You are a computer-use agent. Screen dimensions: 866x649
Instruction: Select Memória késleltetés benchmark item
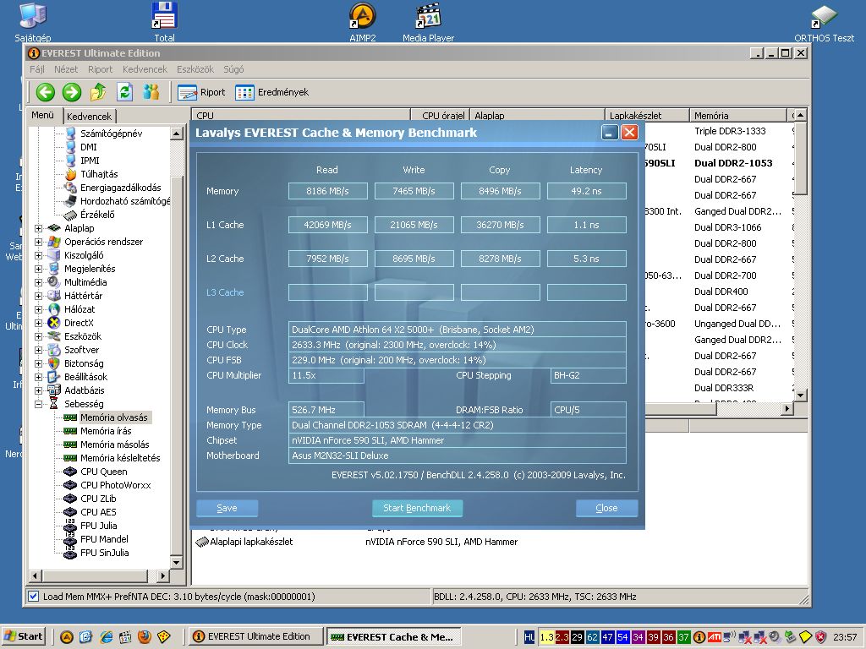click(112, 458)
